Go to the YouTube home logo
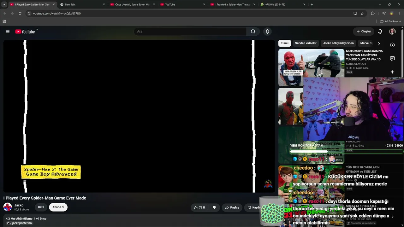 pyautogui.click(x=25, y=32)
